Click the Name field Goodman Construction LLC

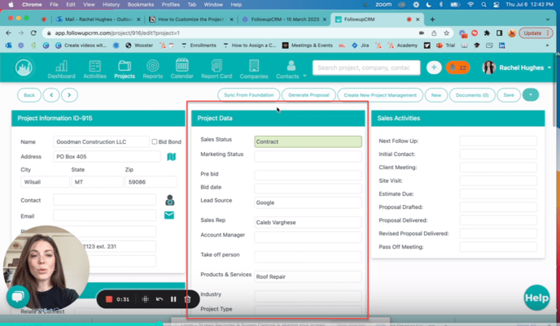pyautogui.click(x=101, y=141)
